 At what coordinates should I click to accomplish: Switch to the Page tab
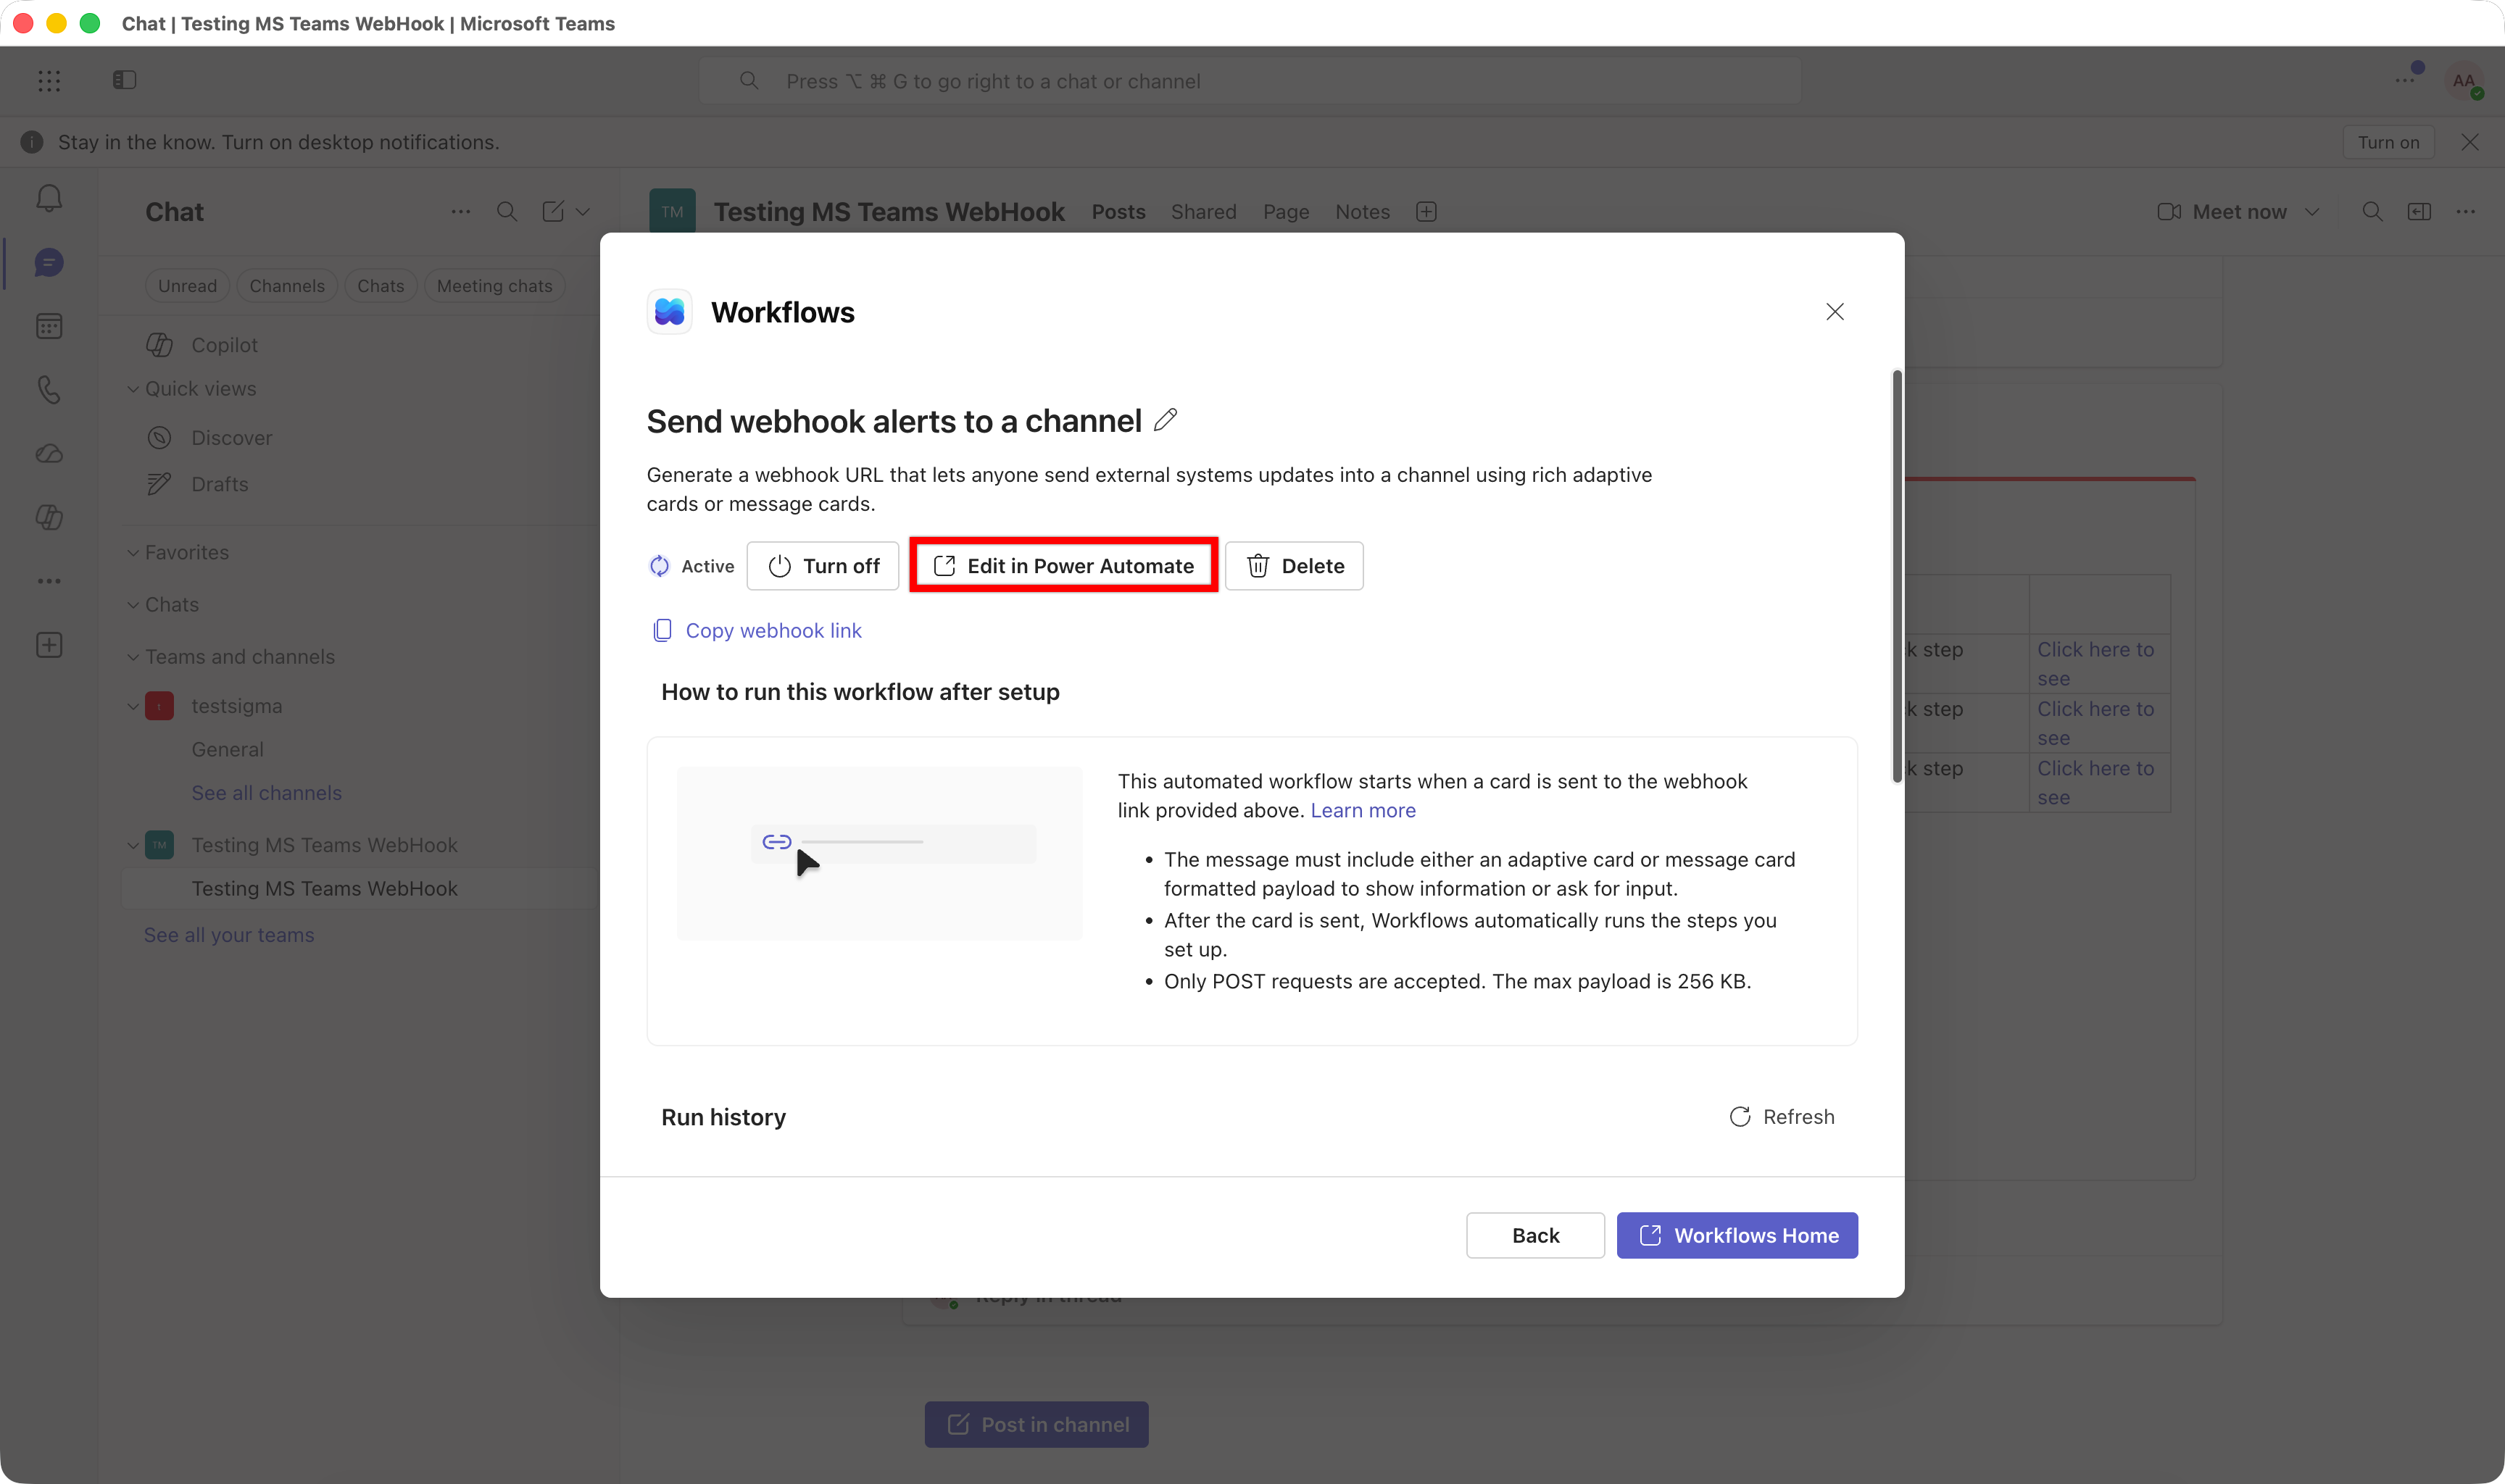[x=1286, y=211]
